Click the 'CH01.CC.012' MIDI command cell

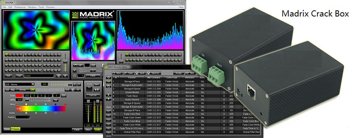154,107
